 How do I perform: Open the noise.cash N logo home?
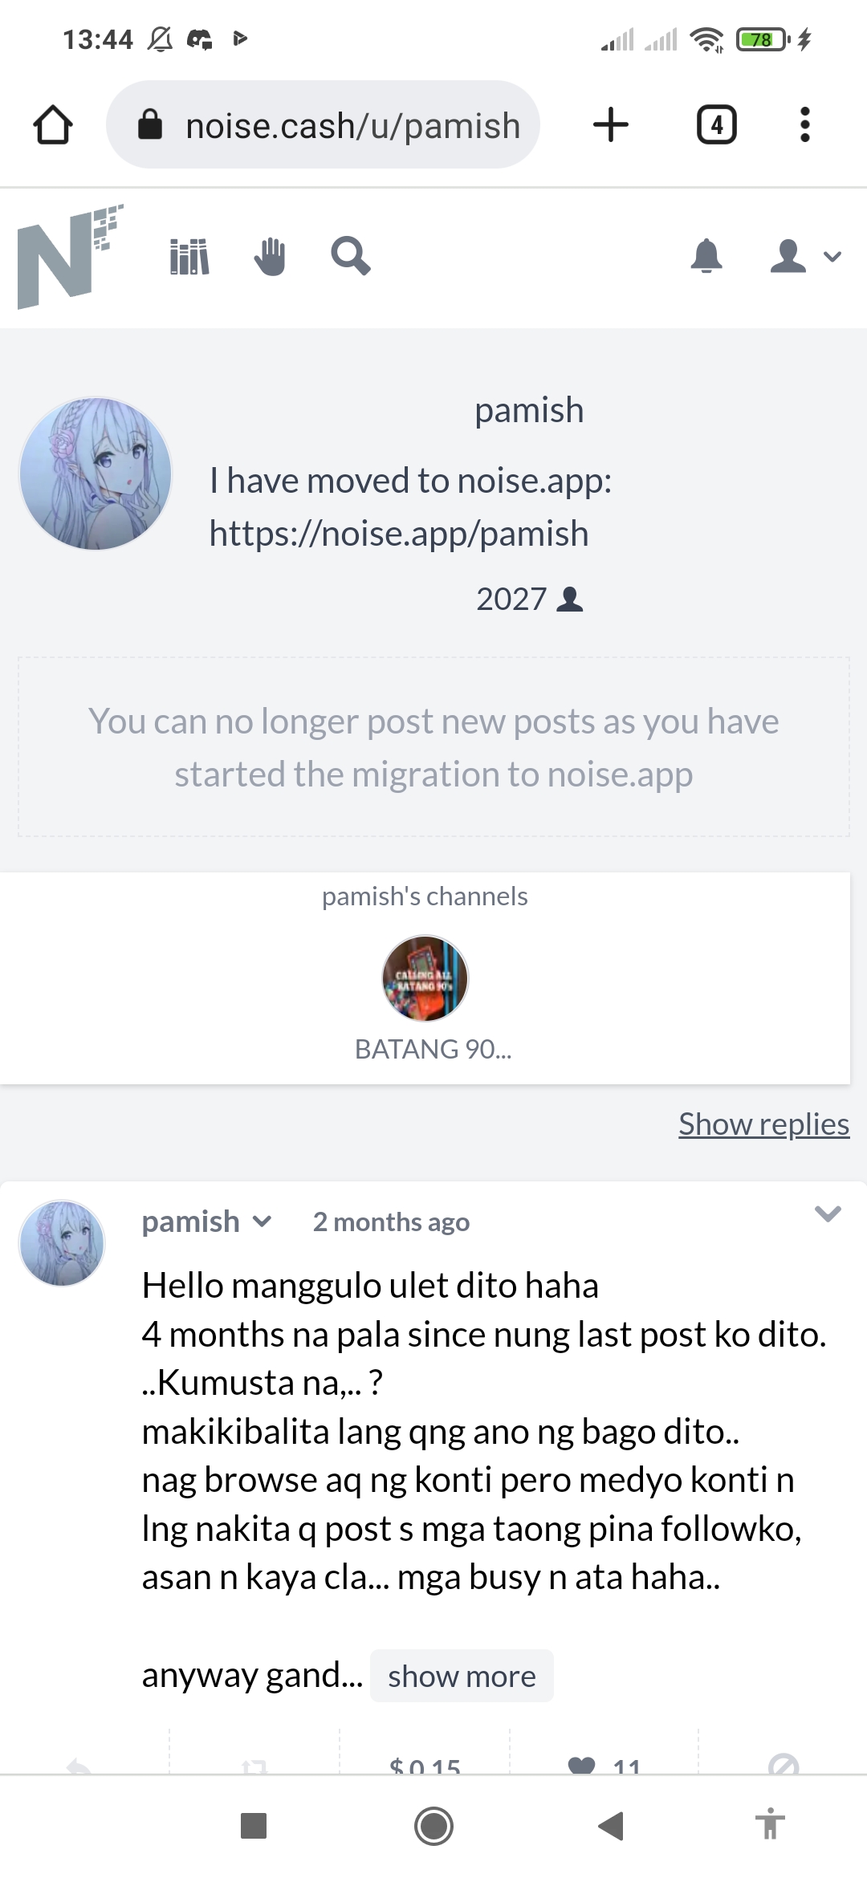coord(71,256)
